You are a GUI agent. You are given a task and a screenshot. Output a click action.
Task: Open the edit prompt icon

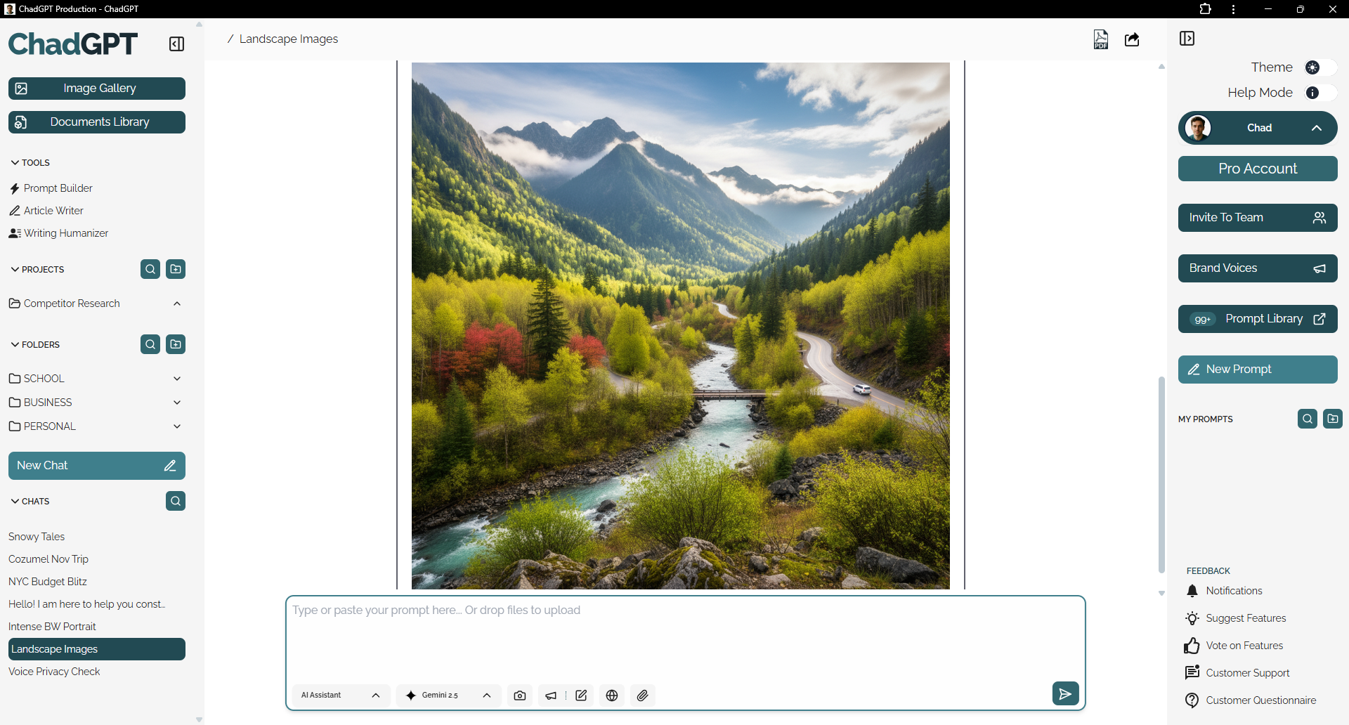pyautogui.click(x=580, y=695)
